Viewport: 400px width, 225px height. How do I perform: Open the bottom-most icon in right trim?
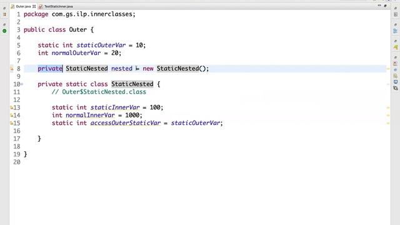396,88
